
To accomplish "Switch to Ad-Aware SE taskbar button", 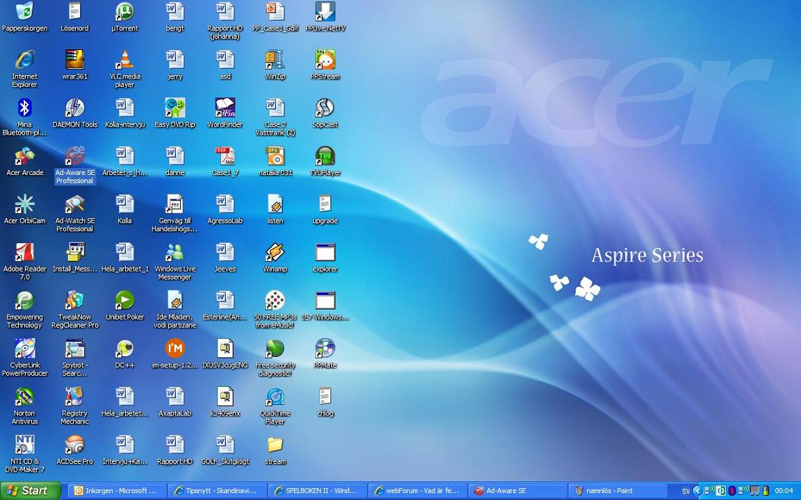I will [518, 491].
